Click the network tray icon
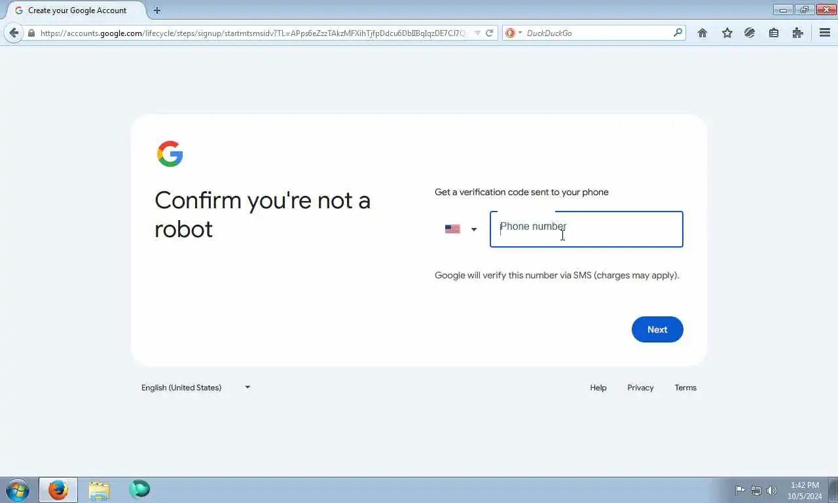The width and height of the screenshot is (838, 503). point(756,491)
